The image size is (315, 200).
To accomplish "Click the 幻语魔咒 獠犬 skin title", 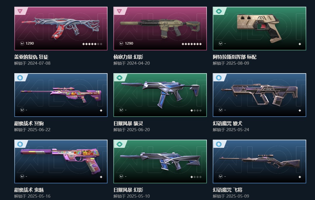I will (x=227, y=123).
